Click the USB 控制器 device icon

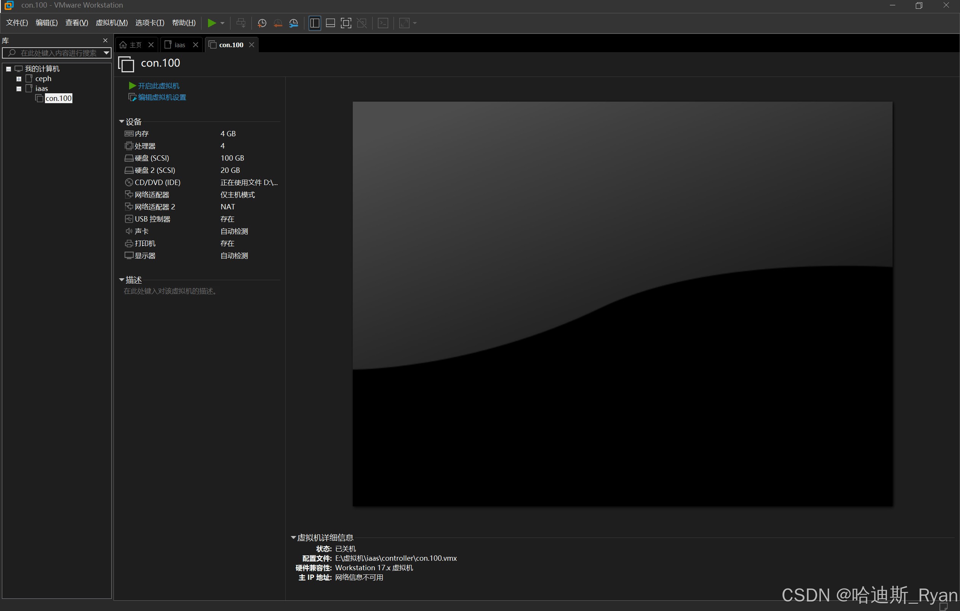click(x=129, y=219)
